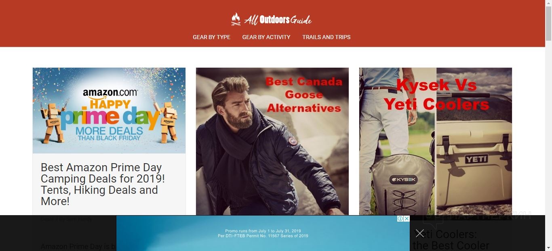552x251 pixels.
Task: Open the Best Canada Goose Alternatives image
Action: point(272,141)
